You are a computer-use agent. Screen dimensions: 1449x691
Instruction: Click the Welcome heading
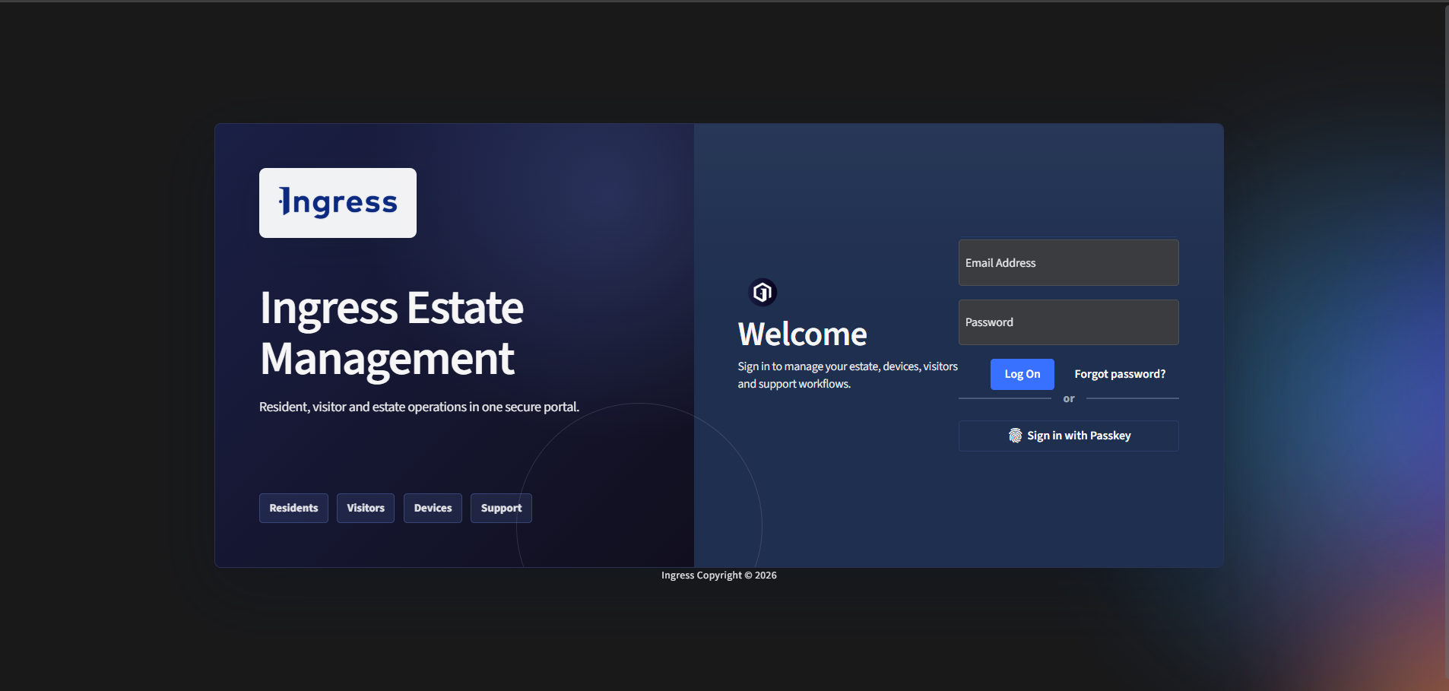coord(802,334)
